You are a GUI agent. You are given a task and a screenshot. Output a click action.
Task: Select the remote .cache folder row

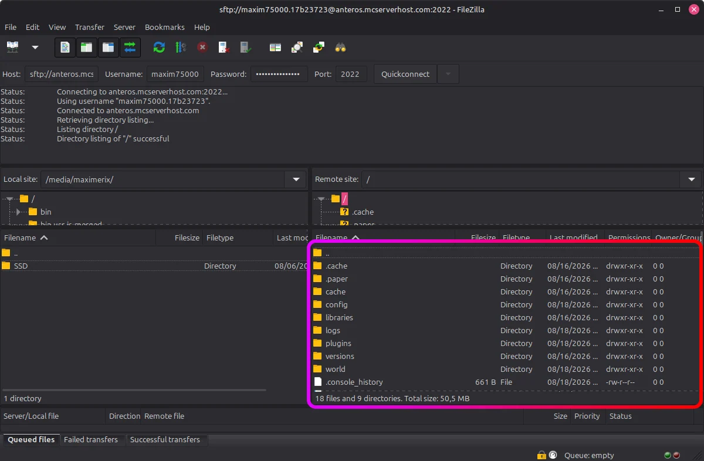[x=506, y=266]
